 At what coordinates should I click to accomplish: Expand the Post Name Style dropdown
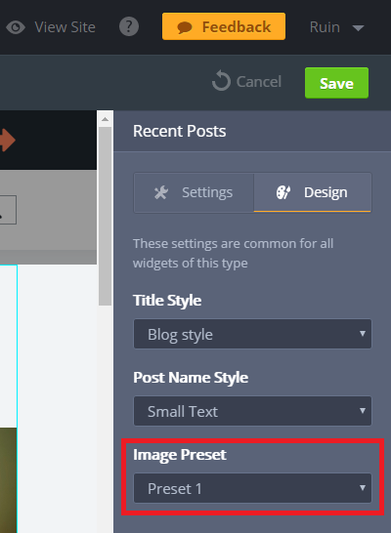tap(252, 411)
